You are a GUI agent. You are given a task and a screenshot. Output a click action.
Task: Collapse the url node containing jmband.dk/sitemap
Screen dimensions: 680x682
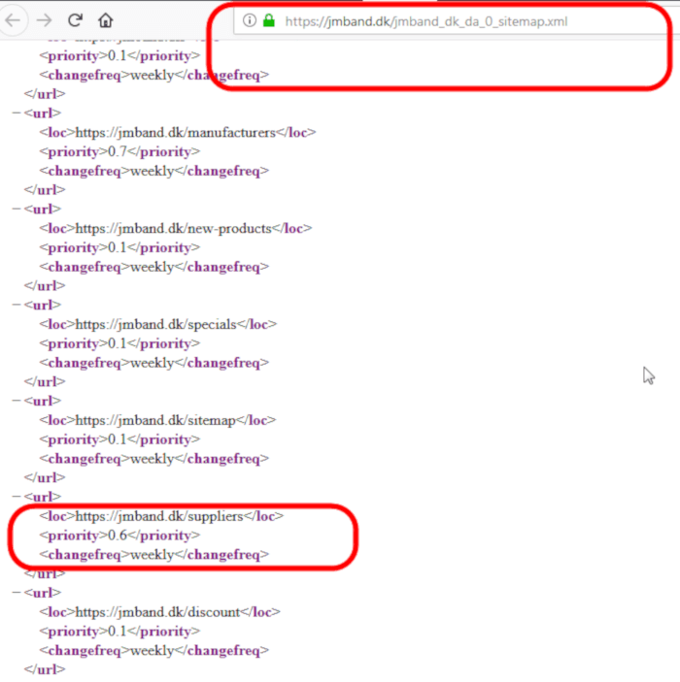tap(17, 401)
